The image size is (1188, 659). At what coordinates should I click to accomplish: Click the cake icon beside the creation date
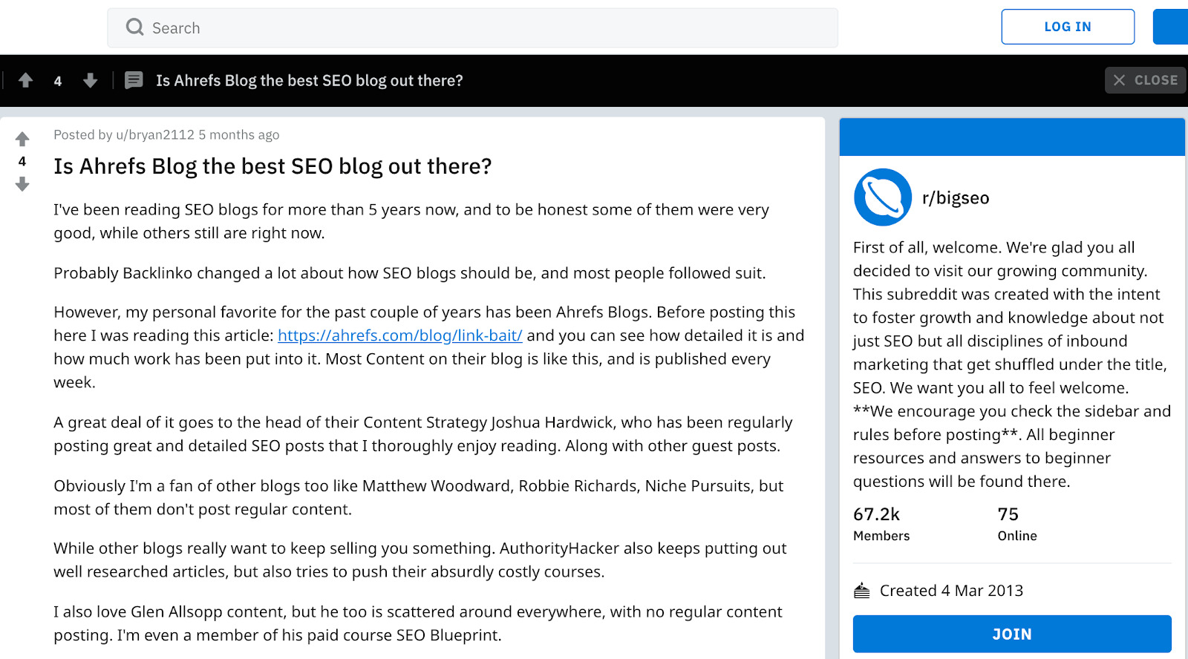[x=861, y=589]
